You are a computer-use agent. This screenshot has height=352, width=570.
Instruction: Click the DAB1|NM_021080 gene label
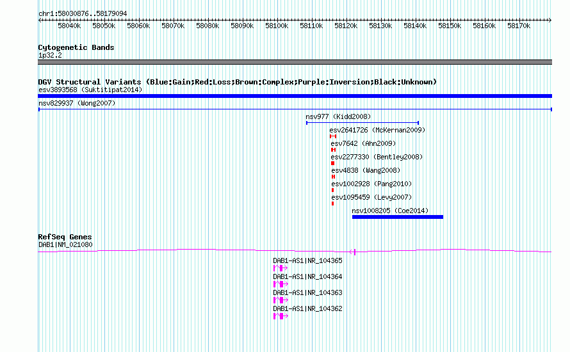tap(65, 245)
